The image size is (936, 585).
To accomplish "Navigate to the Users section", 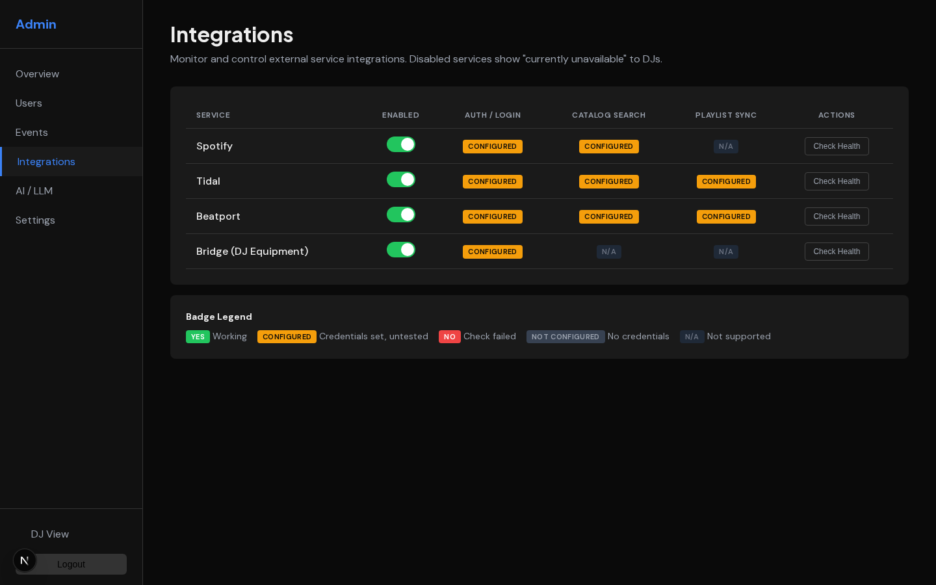I will coord(29,103).
